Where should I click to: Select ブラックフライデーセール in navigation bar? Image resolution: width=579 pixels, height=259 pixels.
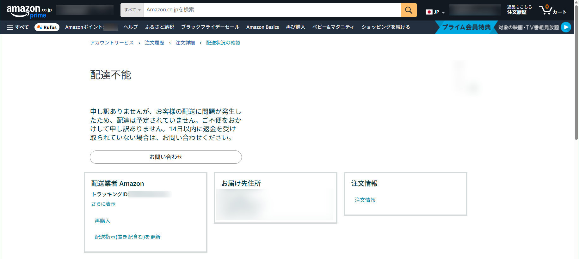pyautogui.click(x=210, y=27)
